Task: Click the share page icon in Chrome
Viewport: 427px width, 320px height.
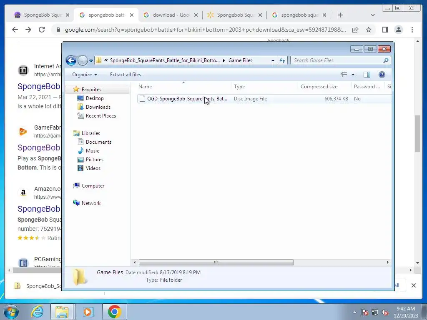Action: pyautogui.click(x=355, y=30)
